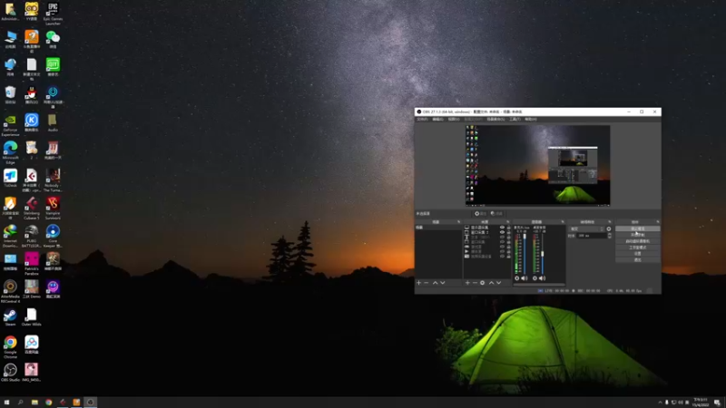Open Windows Start menu
The height and width of the screenshot is (408, 726).
6,403
